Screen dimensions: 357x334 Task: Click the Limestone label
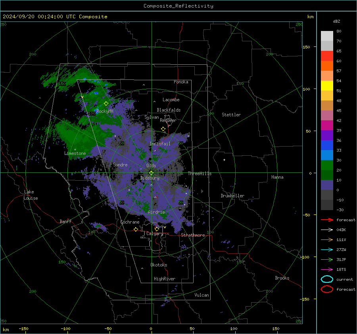point(75,153)
